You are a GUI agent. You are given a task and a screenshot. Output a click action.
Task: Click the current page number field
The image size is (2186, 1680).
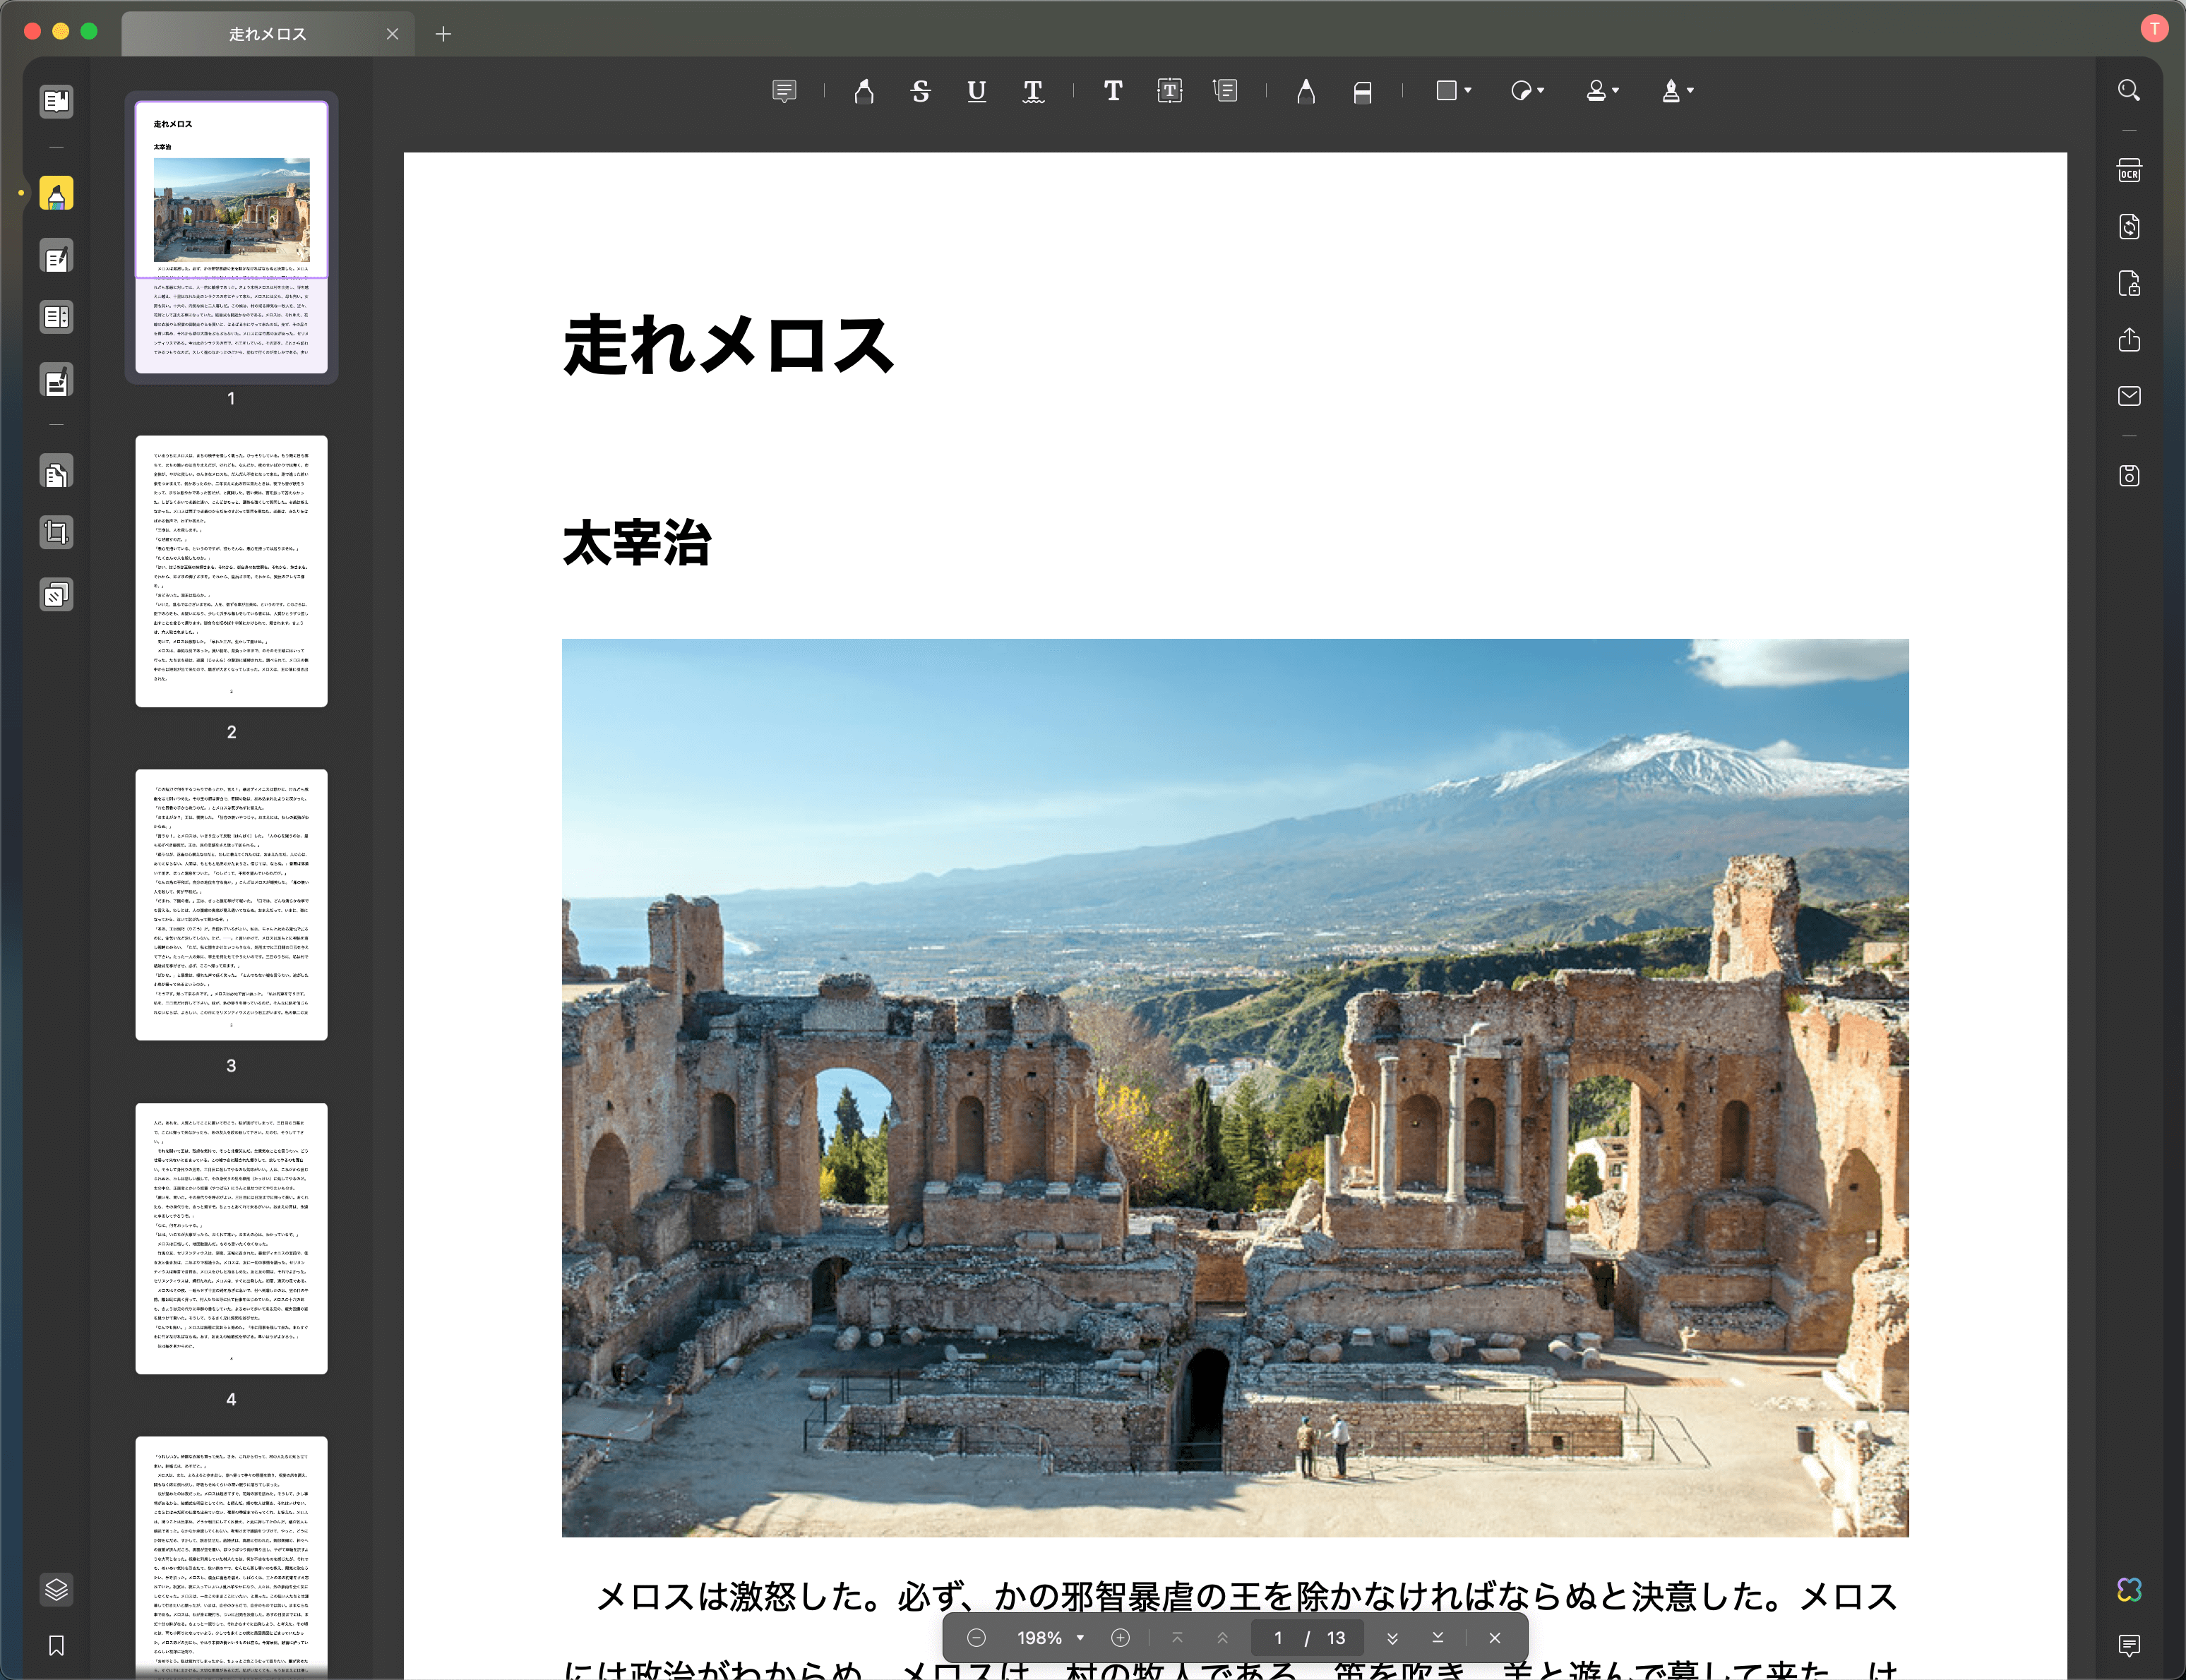pos(1278,1638)
